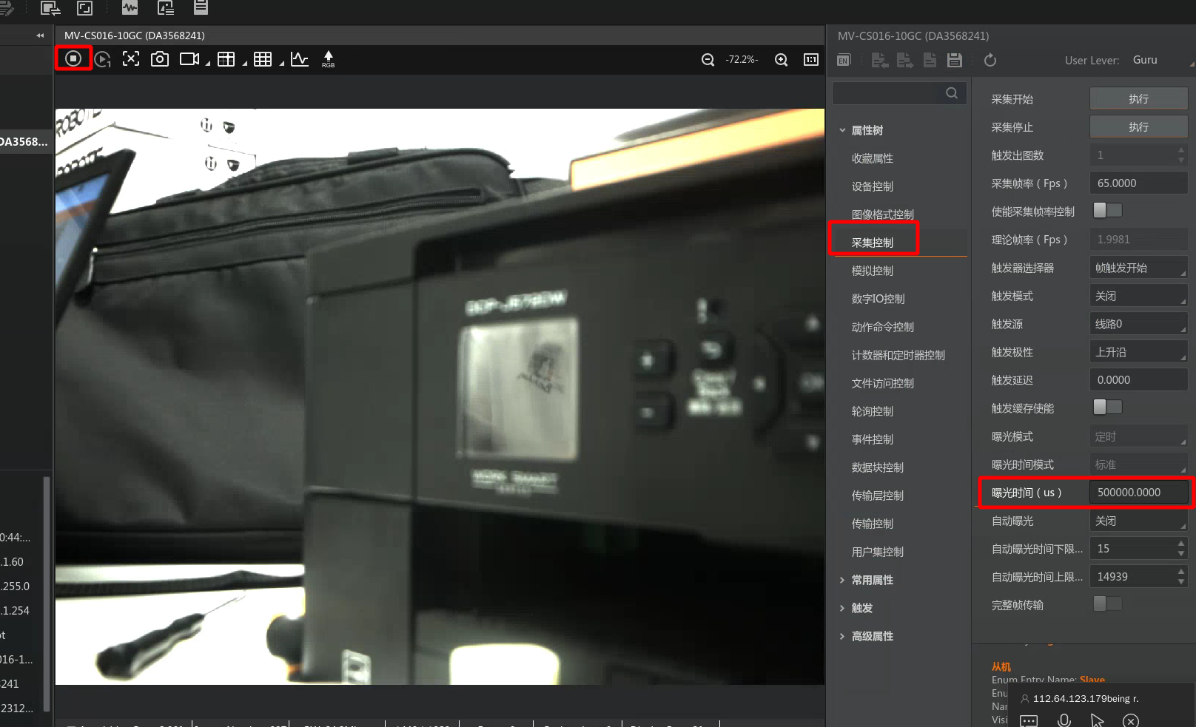Expand the 高级属性 section
The height and width of the screenshot is (727, 1196).
842,636
